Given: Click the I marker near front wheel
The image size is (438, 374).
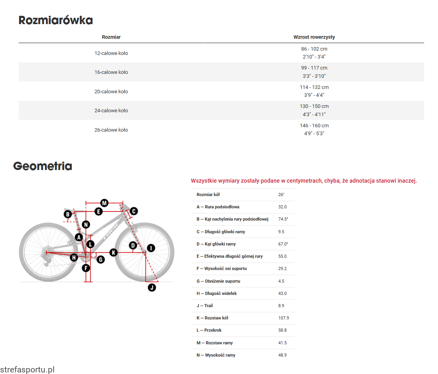Looking at the screenshot, I should 151,248.
